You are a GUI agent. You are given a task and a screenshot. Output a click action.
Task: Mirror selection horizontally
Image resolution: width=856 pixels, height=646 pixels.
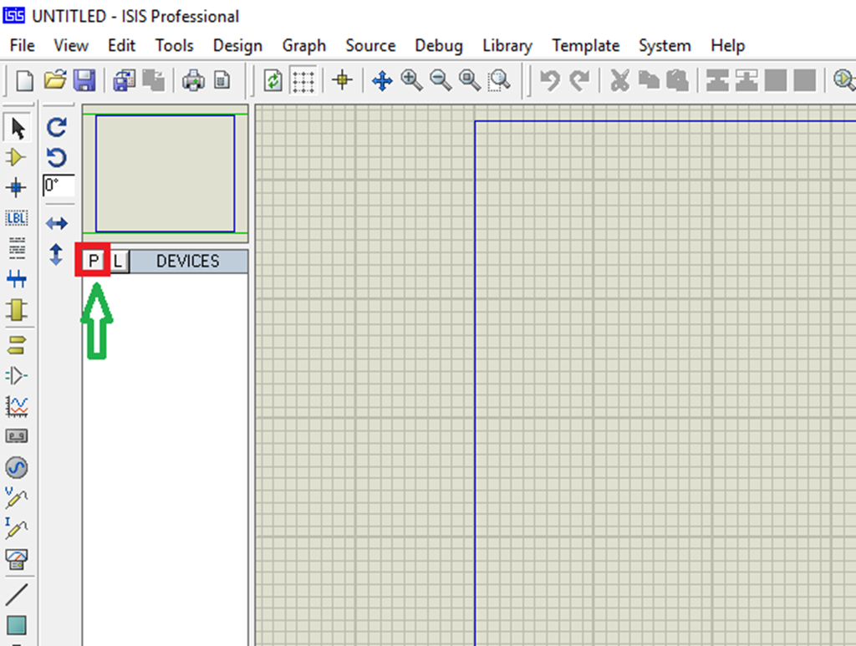(56, 222)
